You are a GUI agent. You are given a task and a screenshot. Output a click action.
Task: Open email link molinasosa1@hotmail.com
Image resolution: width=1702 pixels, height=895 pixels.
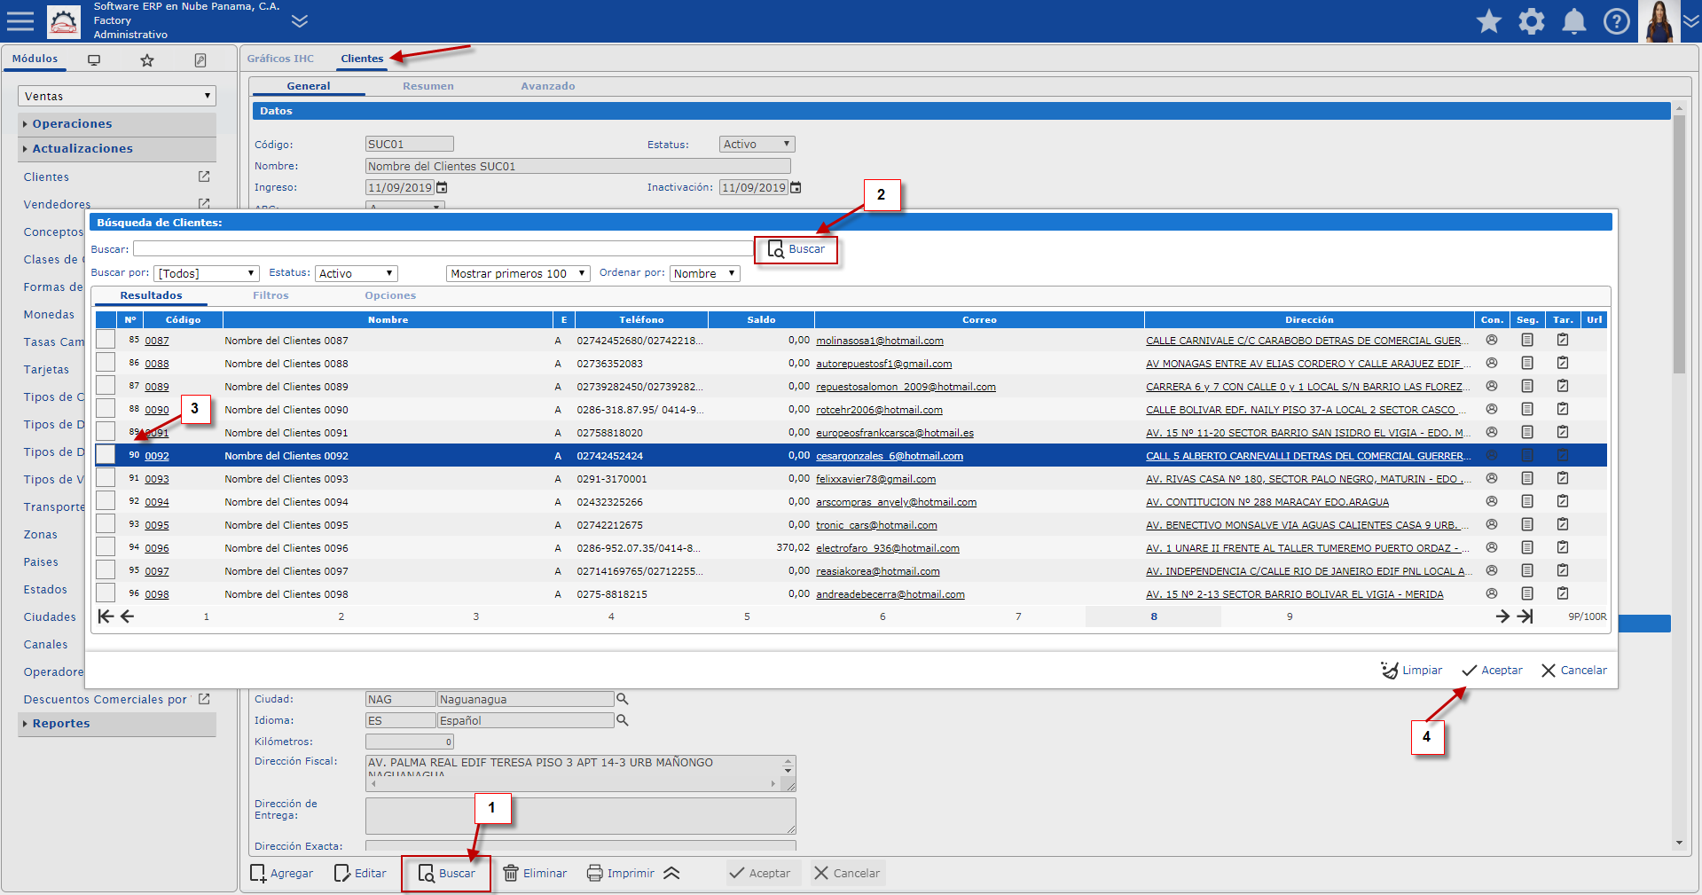[x=879, y=341]
